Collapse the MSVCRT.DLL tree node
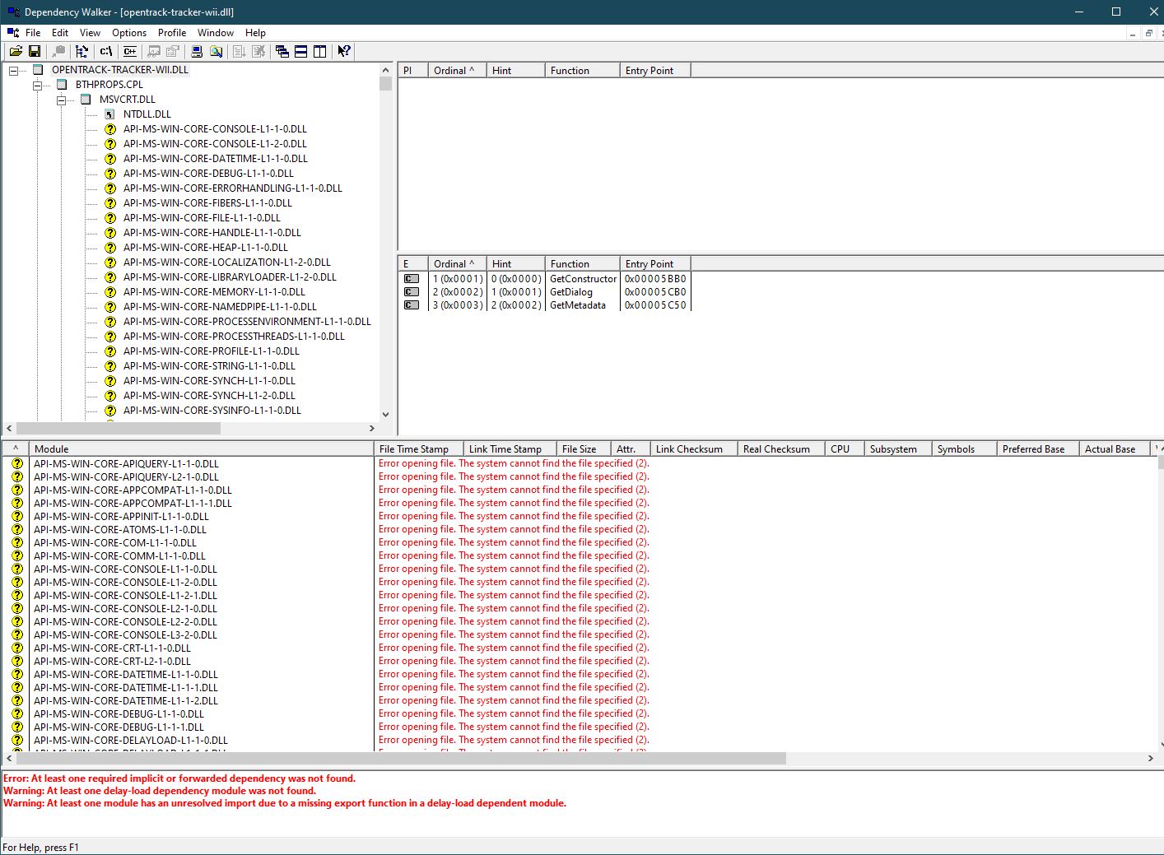Image resolution: width=1164 pixels, height=855 pixels. 61,100
